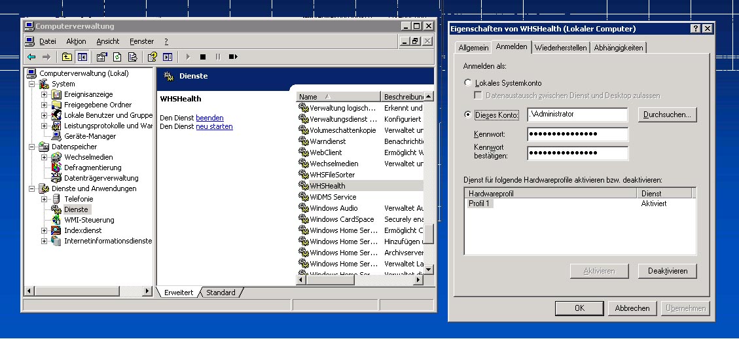Select Lokales Systemkonto radio button

(x=468, y=83)
